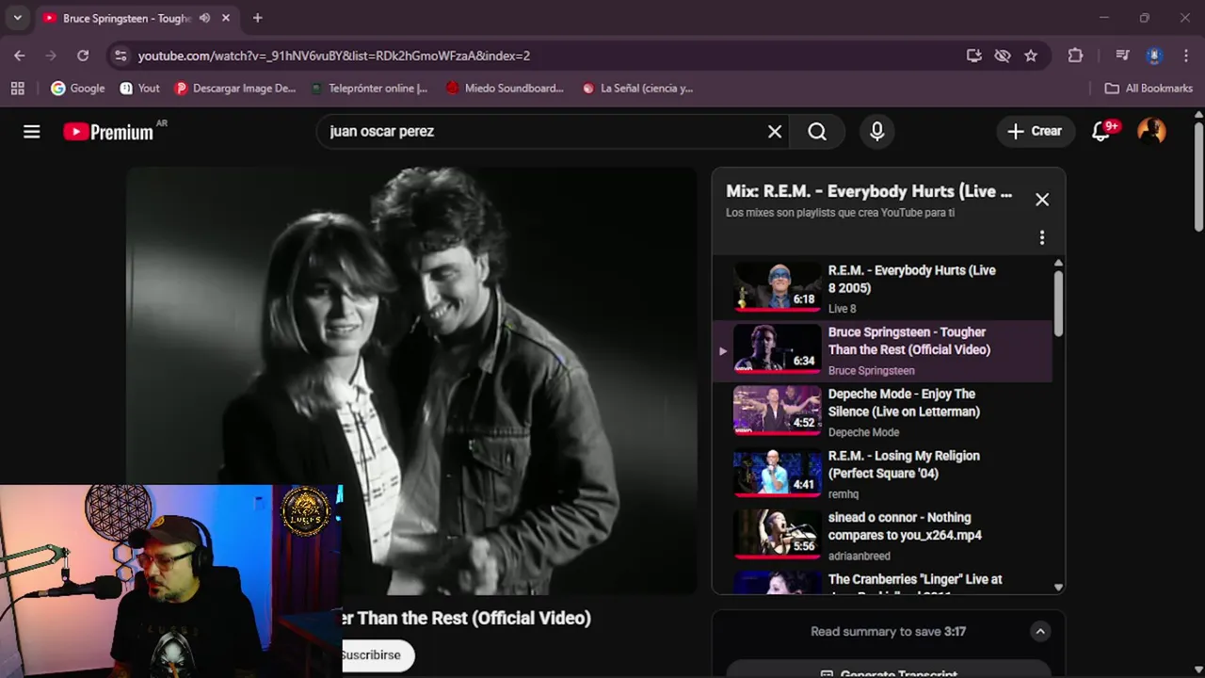This screenshot has width=1205, height=678.
Task: Click the 'remhq' channel name
Action: coord(843,494)
